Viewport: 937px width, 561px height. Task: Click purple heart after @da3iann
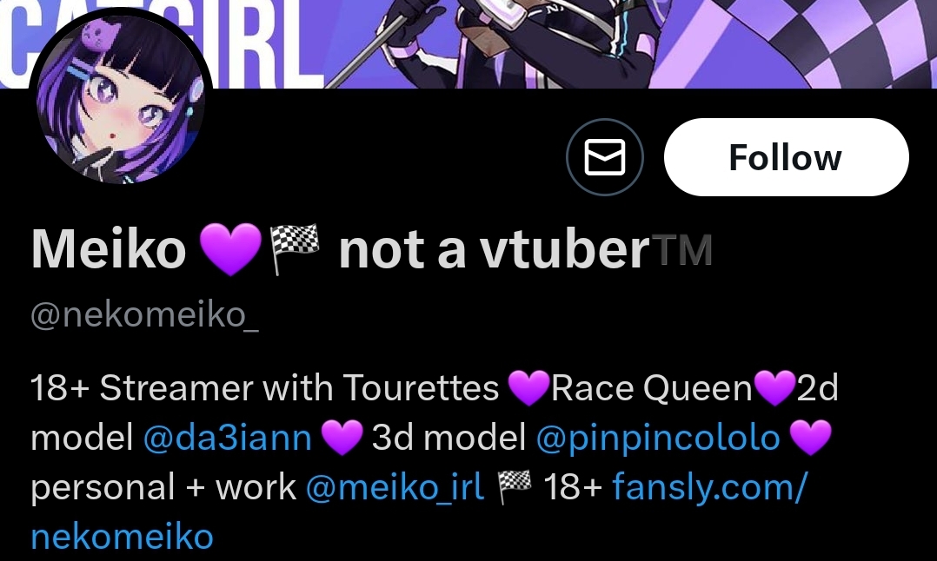pos(342,438)
